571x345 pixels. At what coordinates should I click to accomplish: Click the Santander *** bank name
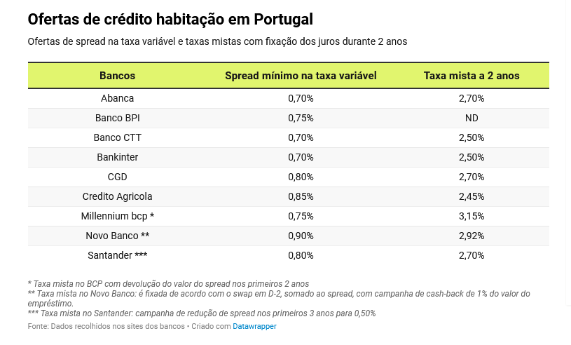pos(117,255)
